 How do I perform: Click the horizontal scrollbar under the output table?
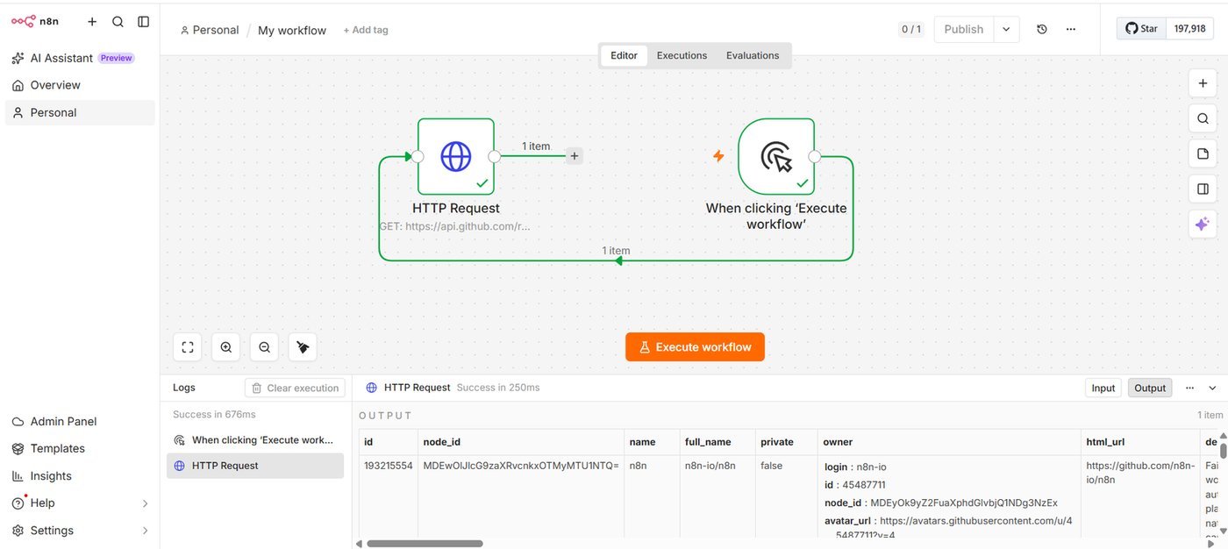(x=425, y=544)
